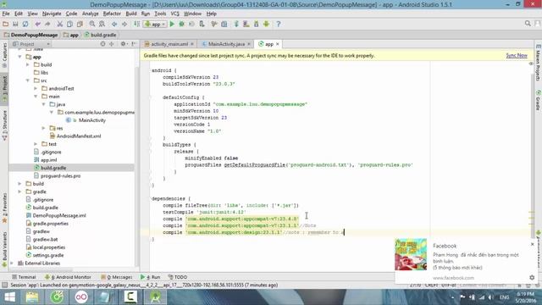Expand the gradle folder node
This screenshot has width=542, height=305.
tap(20, 191)
